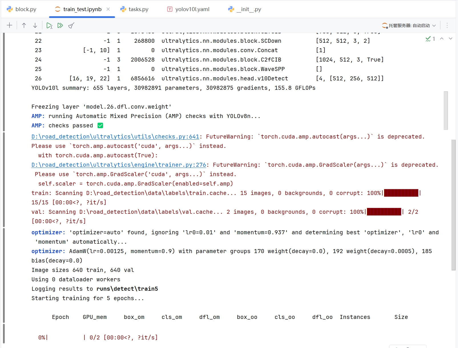Click 'Instances' column header

(355, 317)
